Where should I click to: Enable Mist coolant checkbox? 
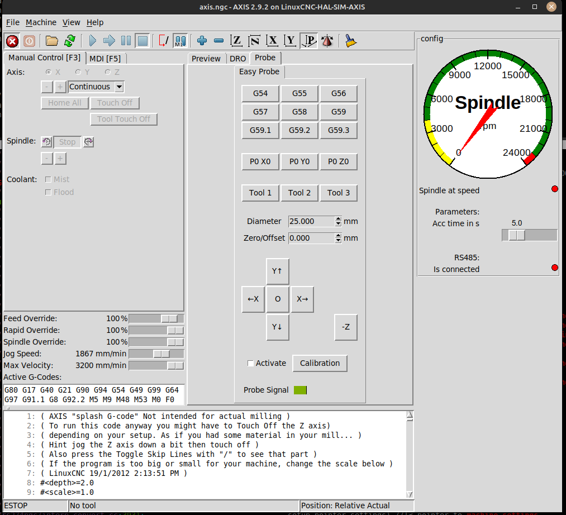48,179
